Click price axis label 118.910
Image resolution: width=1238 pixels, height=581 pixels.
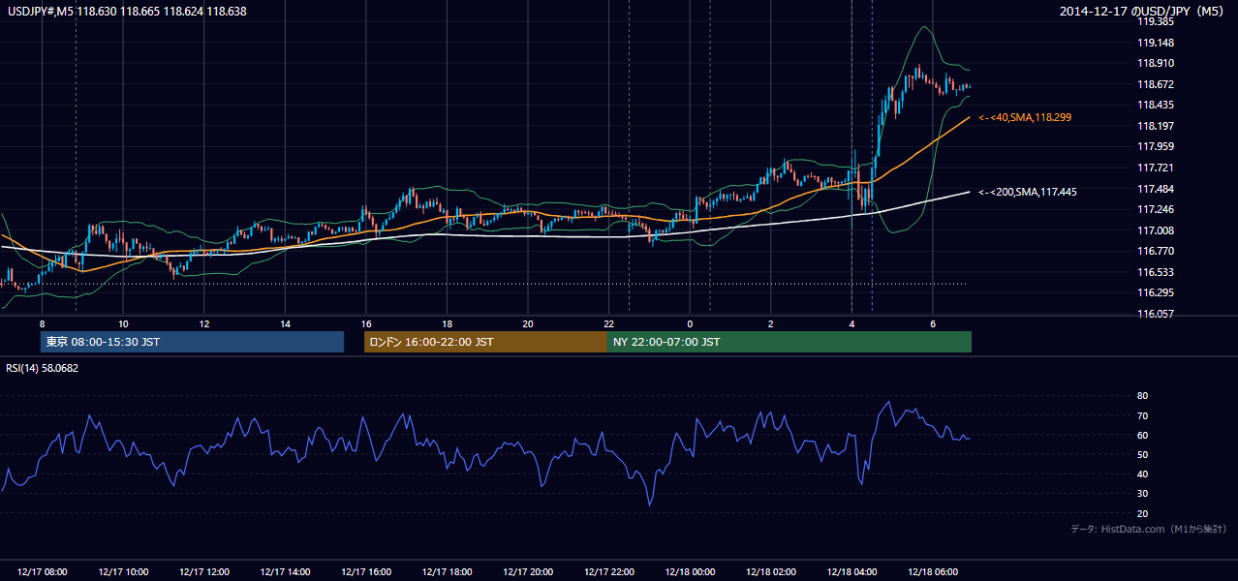tap(1155, 63)
